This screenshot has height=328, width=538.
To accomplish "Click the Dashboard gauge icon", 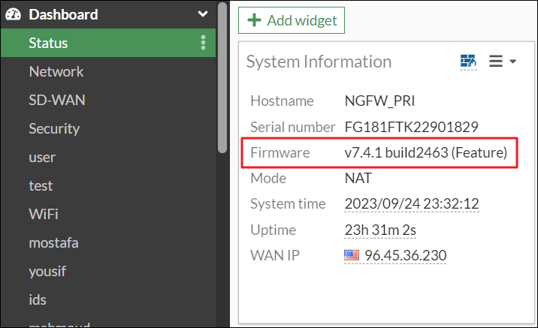I will pos(13,14).
